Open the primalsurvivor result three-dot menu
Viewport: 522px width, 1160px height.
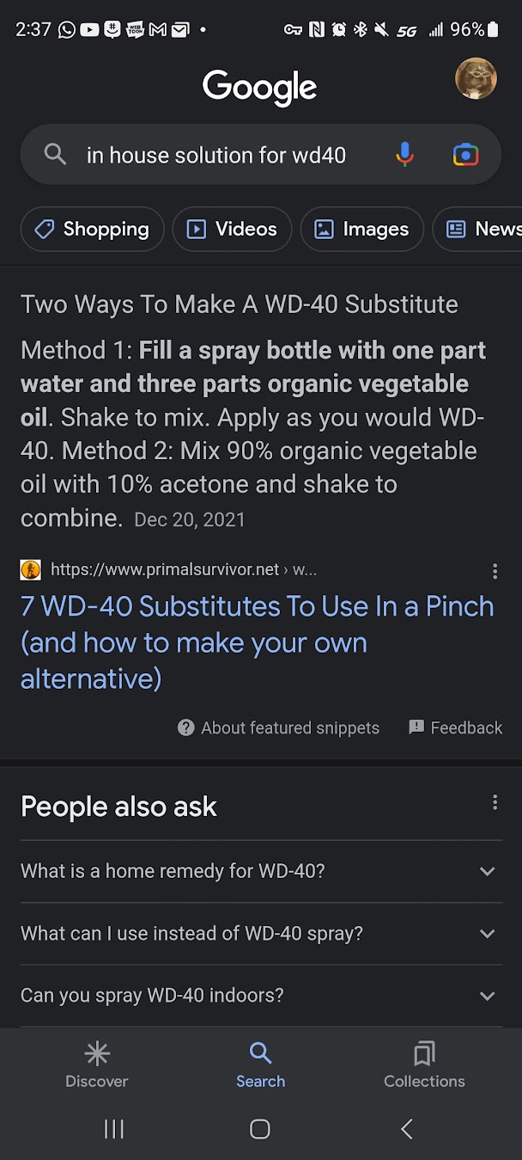[495, 571]
